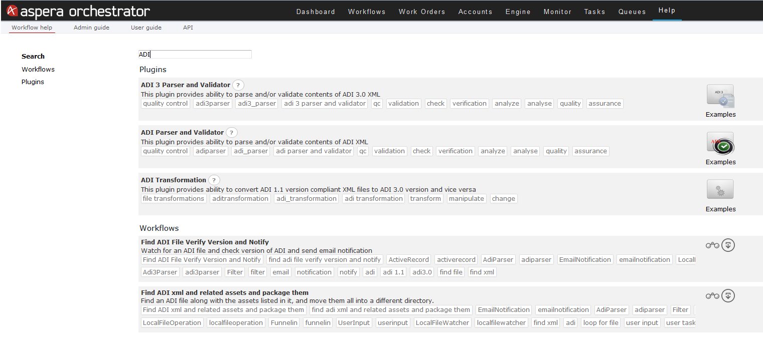The image size is (763, 343).
Task: Click the Workflows section heading in results
Action: 159,228
